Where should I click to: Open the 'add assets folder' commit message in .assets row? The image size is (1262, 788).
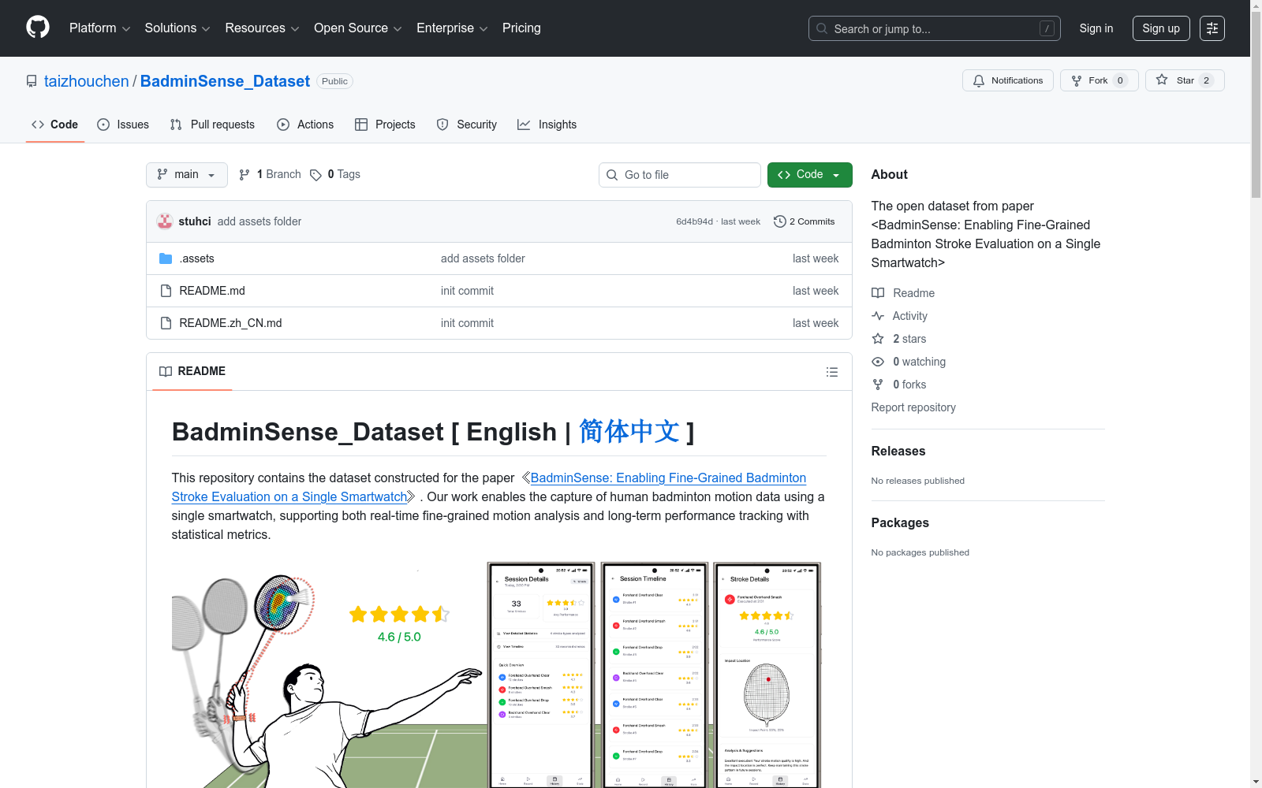(483, 258)
